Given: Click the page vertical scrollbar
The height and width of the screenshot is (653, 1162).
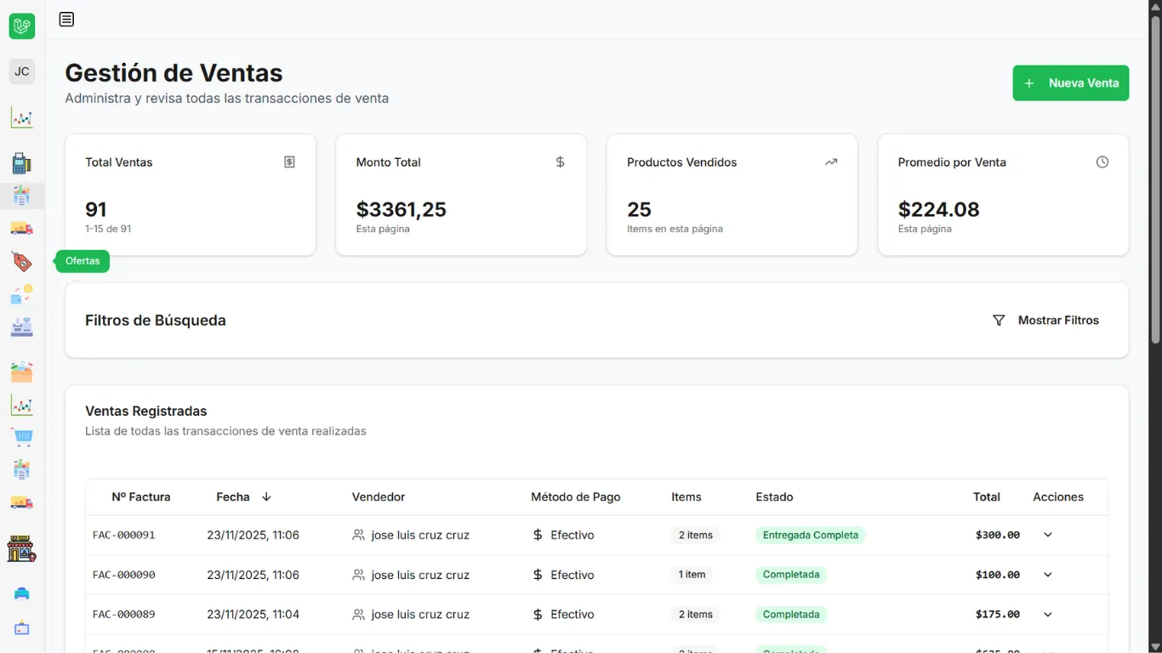Looking at the screenshot, I should 1155,179.
